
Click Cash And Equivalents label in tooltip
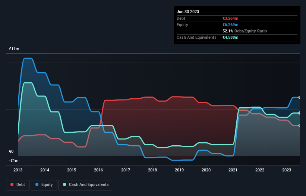coord(196,37)
